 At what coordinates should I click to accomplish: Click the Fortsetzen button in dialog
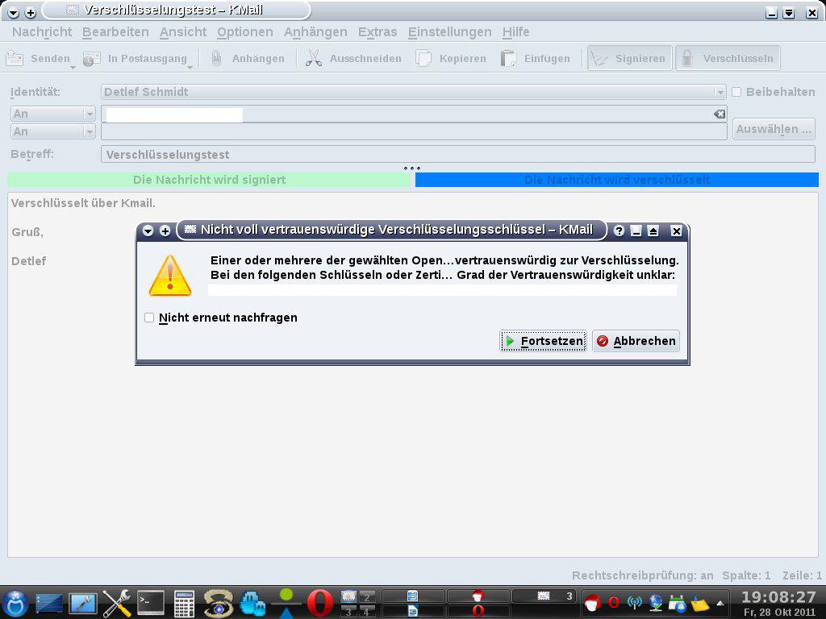coord(543,341)
